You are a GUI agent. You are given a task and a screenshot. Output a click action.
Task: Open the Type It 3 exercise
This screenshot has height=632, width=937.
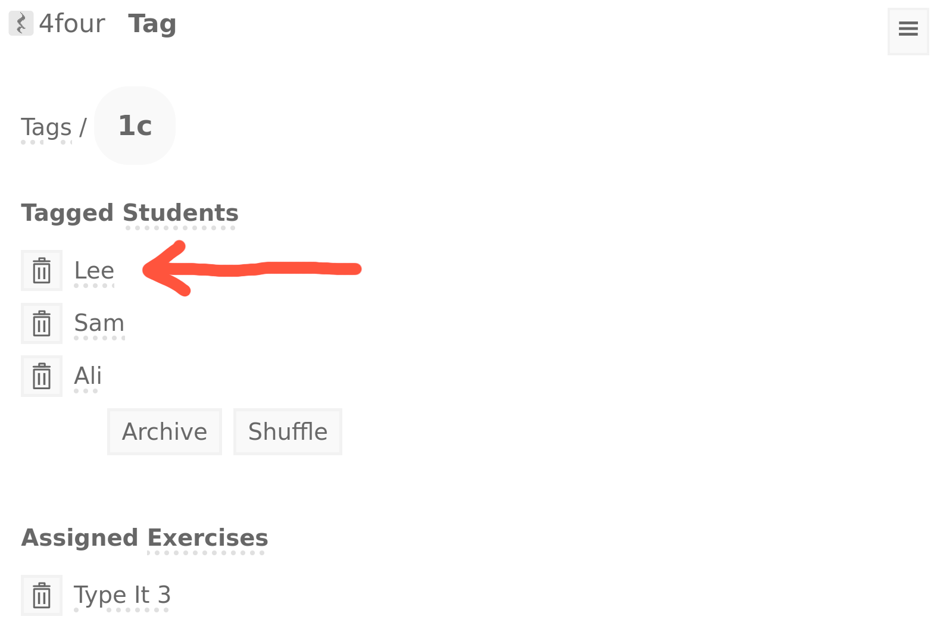(x=122, y=595)
